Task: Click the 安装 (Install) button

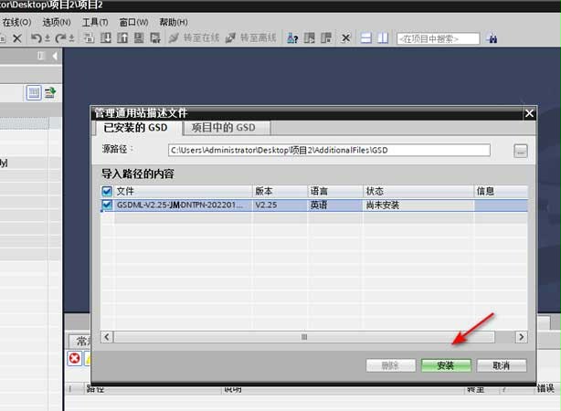Action: (x=446, y=364)
